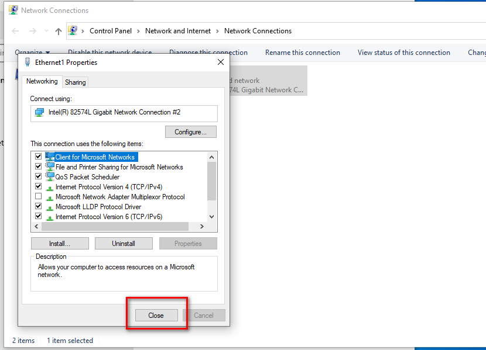Click the QoS Packet Scheduler icon
Viewport: 486px width, 350px height.
click(x=50, y=176)
